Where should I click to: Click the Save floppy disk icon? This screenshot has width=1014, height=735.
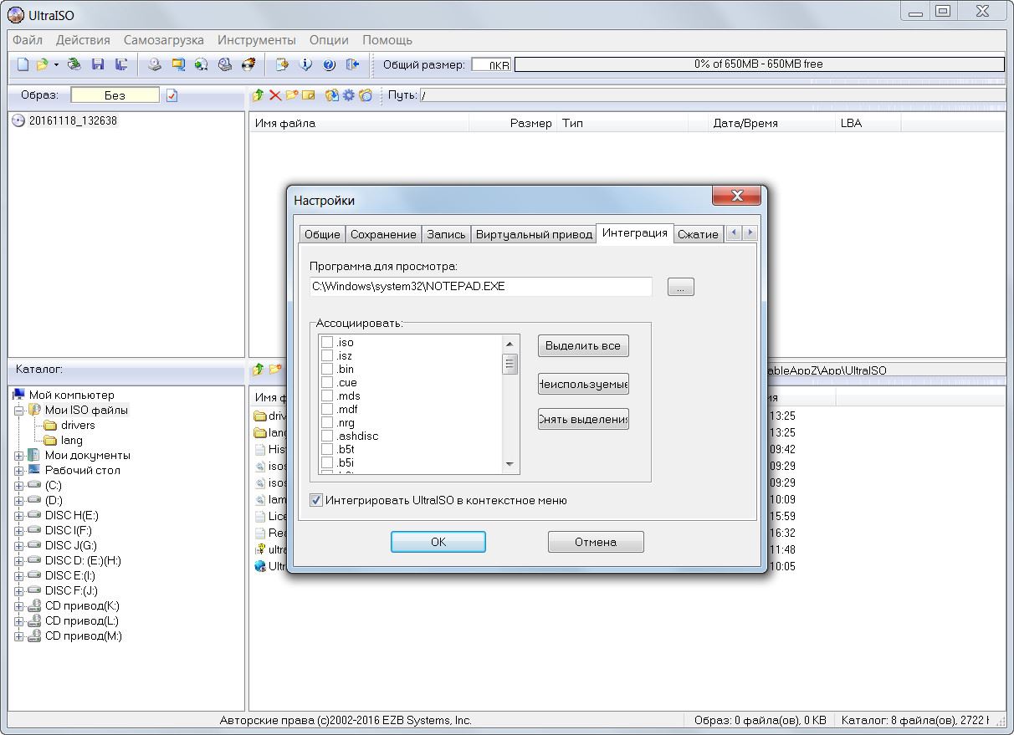click(x=98, y=64)
